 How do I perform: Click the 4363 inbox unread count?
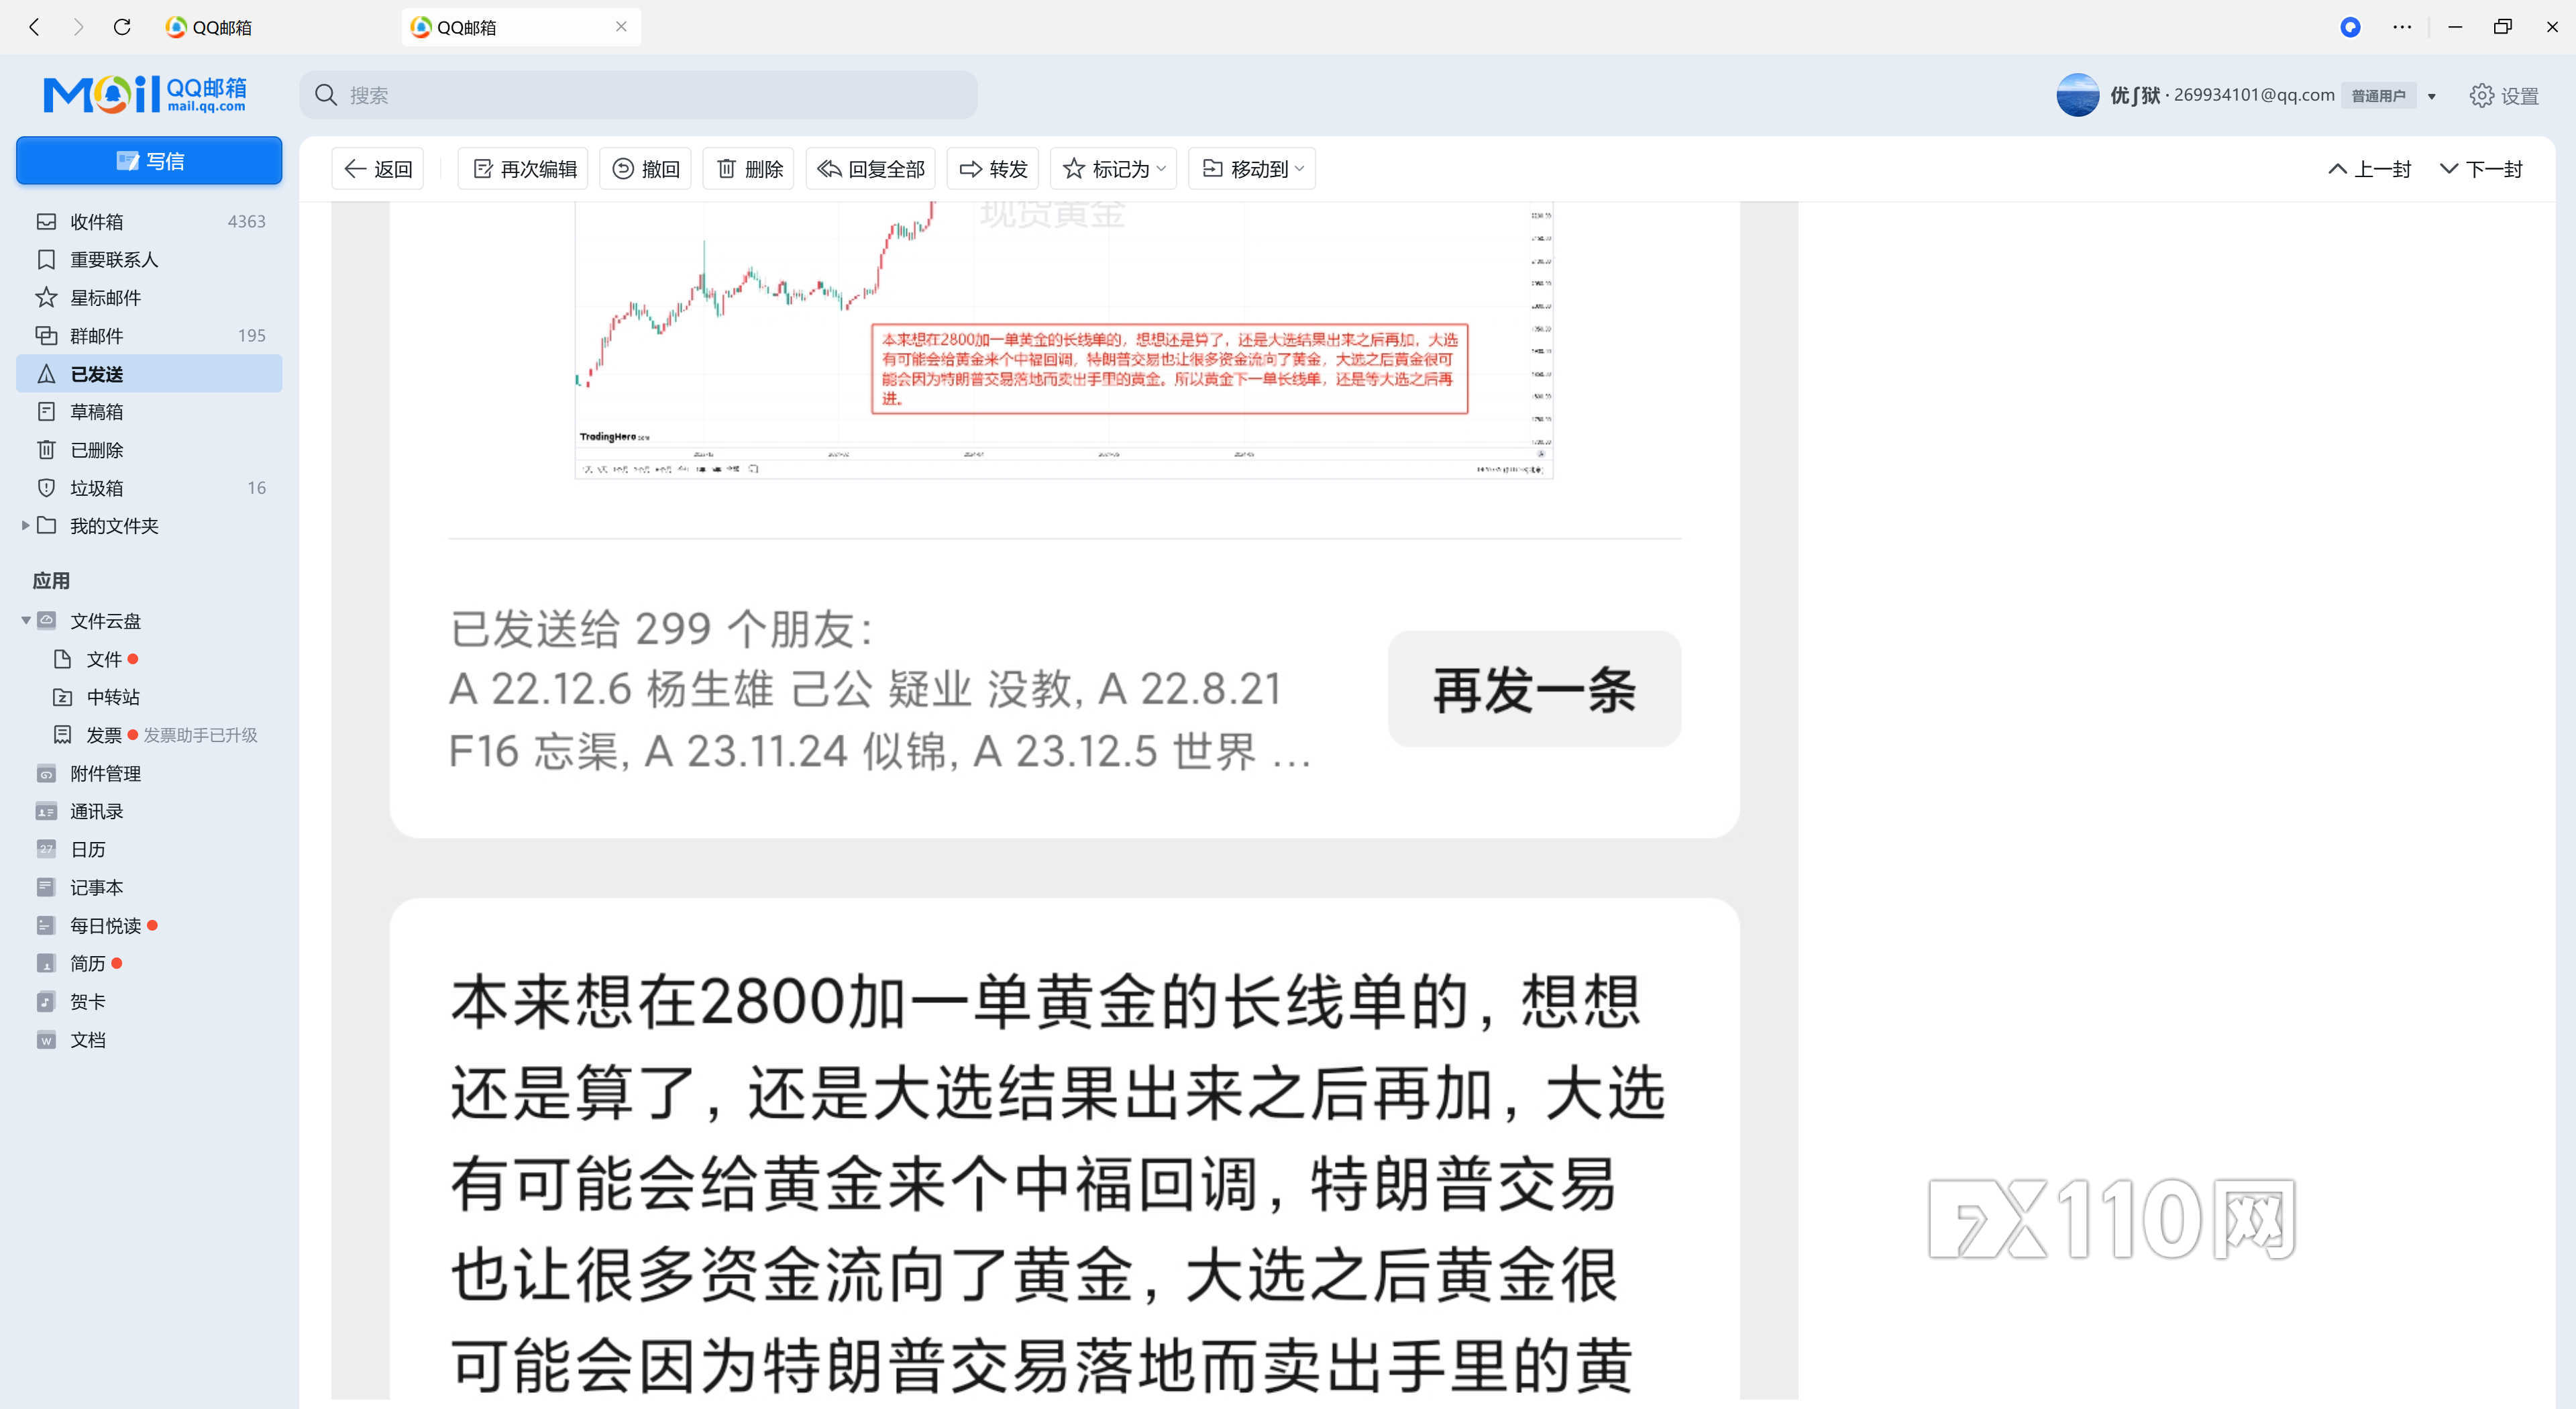[246, 221]
